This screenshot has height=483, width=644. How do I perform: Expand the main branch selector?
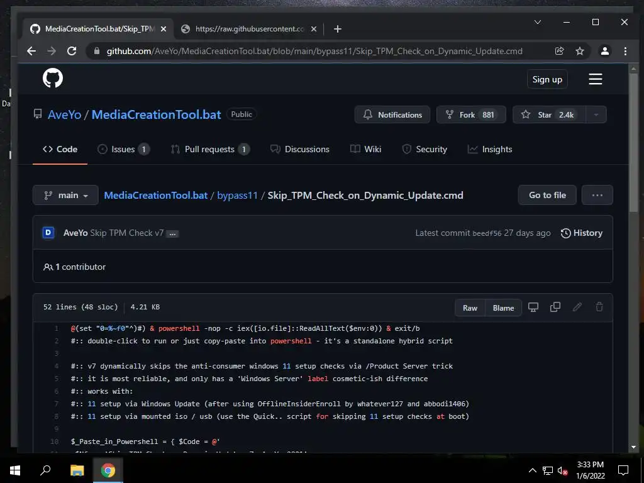coord(65,195)
